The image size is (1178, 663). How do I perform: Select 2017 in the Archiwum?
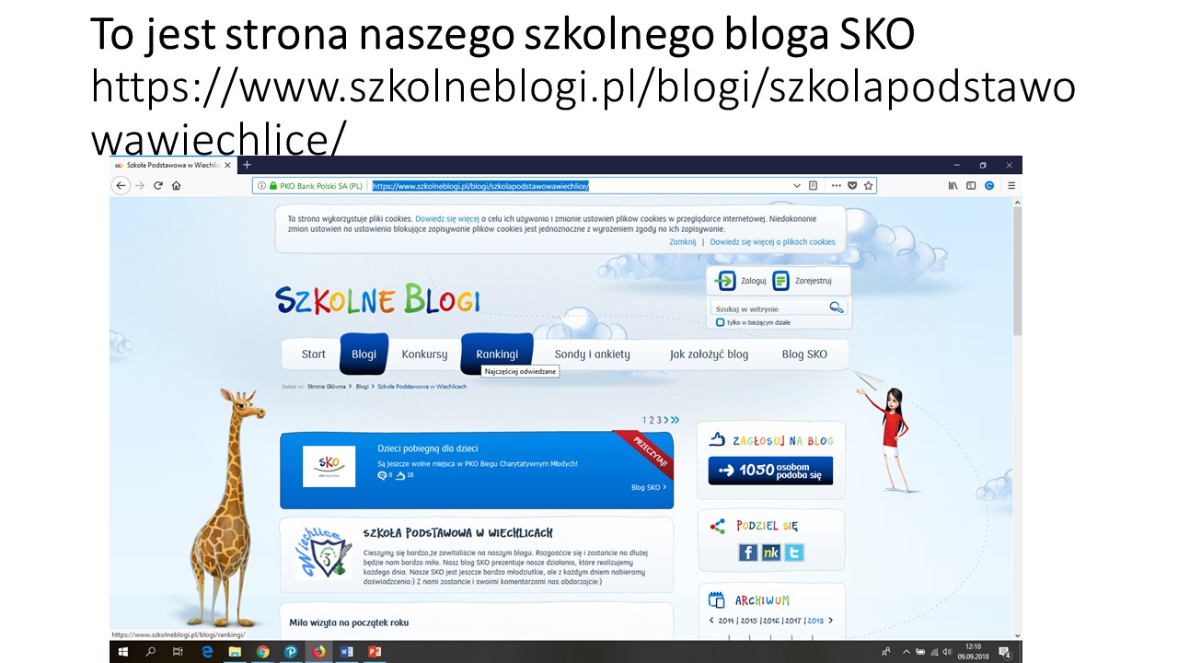[x=793, y=621]
